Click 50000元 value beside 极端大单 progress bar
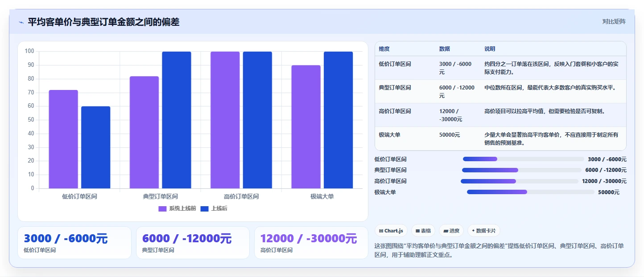The height and width of the screenshot is (277, 644). click(609, 192)
